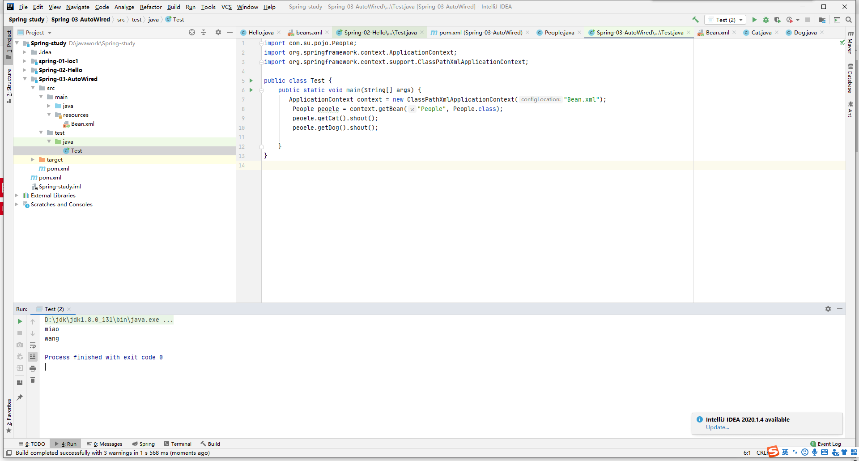This screenshot has height=461, width=859.
Task: Open the 0: Messages tool window
Action: click(104, 444)
